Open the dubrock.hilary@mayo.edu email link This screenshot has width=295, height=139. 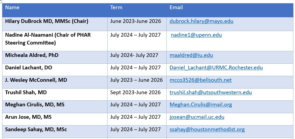[201, 21]
